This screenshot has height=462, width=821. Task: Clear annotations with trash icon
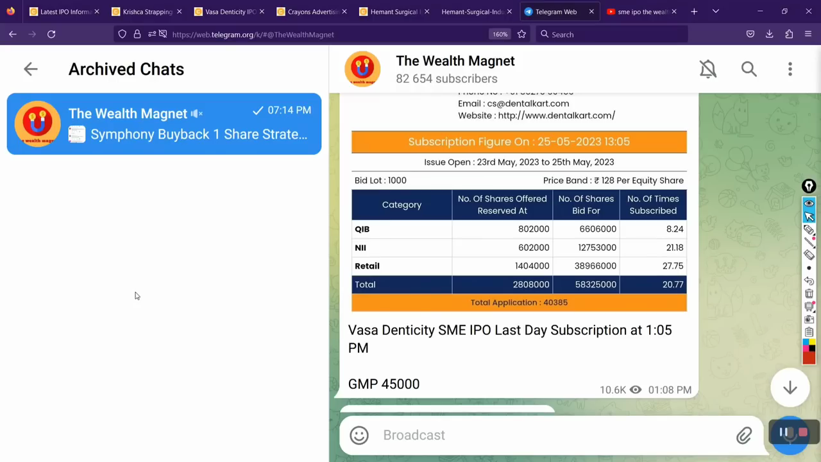pyautogui.click(x=809, y=293)
